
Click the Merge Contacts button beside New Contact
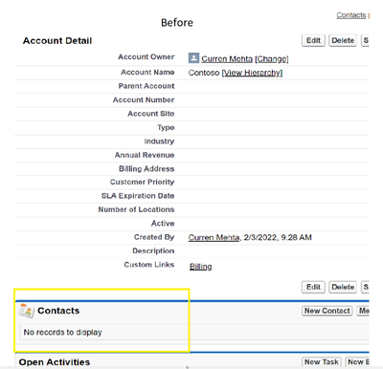363,311
